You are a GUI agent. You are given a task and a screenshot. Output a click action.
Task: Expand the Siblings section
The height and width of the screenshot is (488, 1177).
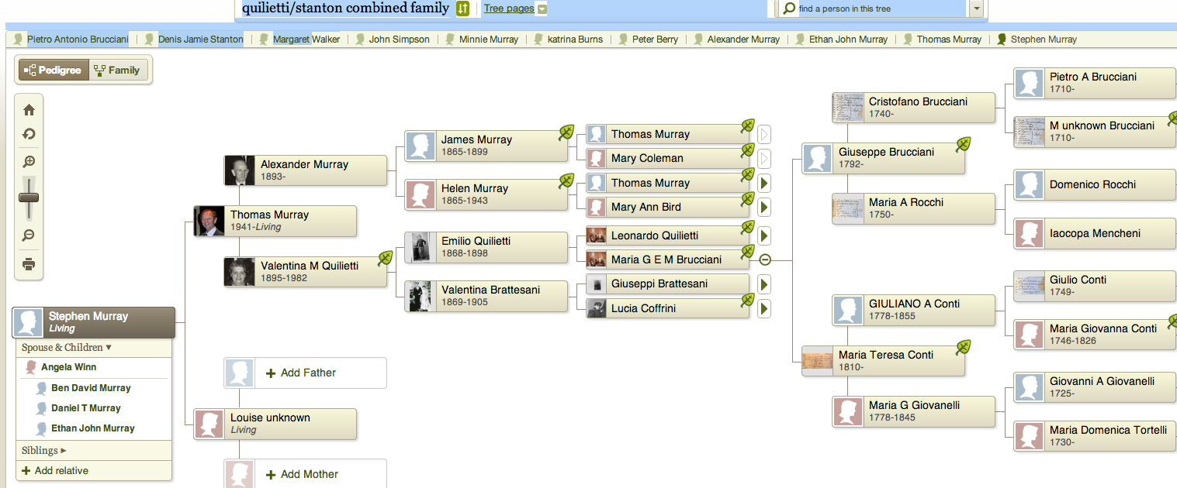click(44, 450)
